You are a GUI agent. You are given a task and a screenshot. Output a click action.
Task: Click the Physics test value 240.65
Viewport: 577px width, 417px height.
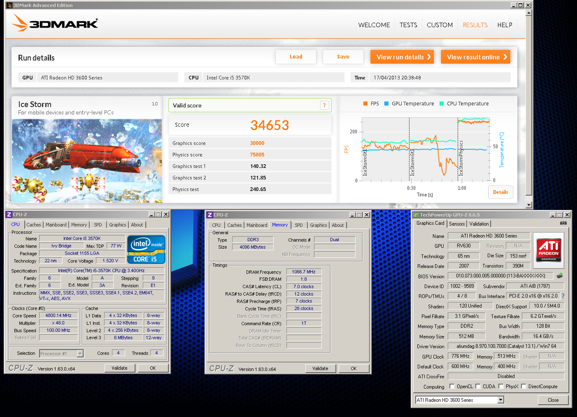[x=258, y=189]
